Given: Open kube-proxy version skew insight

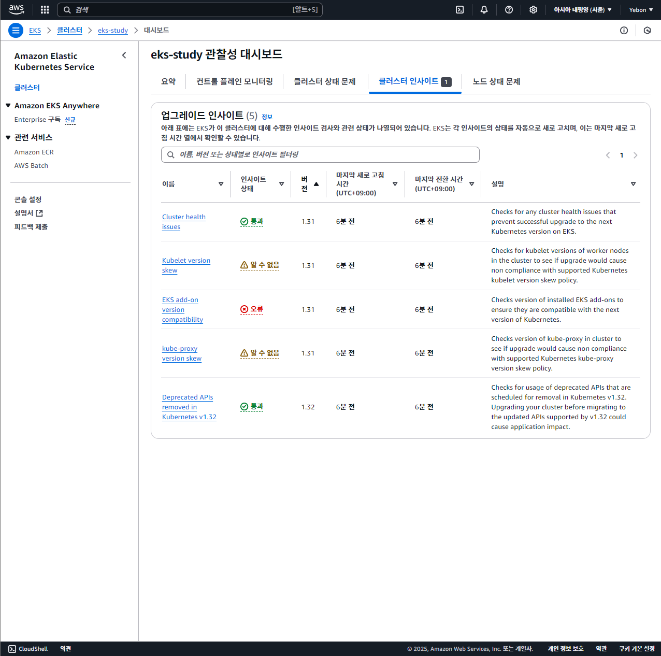Looking at the screenshot, I should 181,353.
